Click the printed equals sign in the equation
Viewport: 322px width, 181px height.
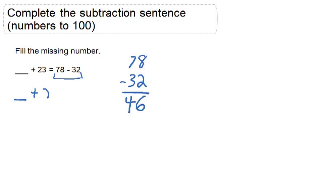[51, 70]
